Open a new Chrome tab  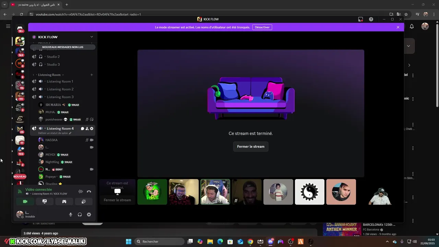click(67, 5)
